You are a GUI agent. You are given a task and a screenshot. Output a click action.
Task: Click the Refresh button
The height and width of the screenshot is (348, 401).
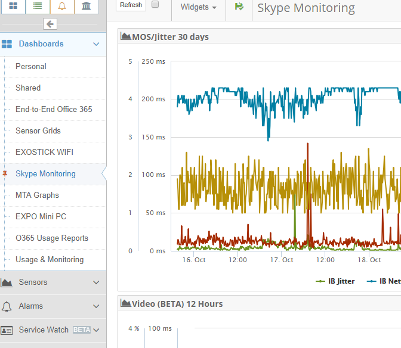tap(131, 5)
